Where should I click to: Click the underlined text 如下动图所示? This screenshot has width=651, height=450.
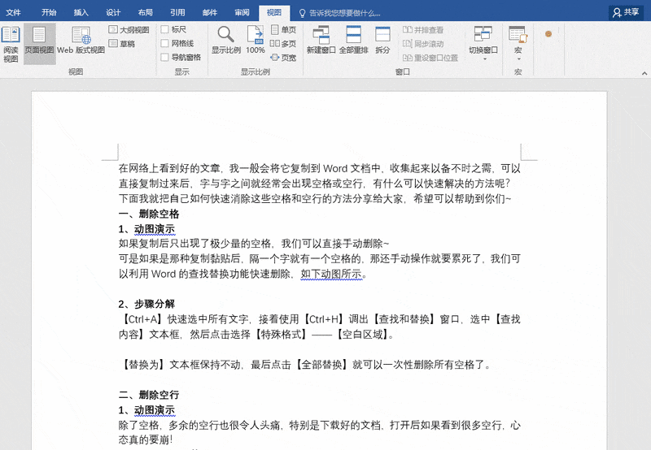pos(331,274)
